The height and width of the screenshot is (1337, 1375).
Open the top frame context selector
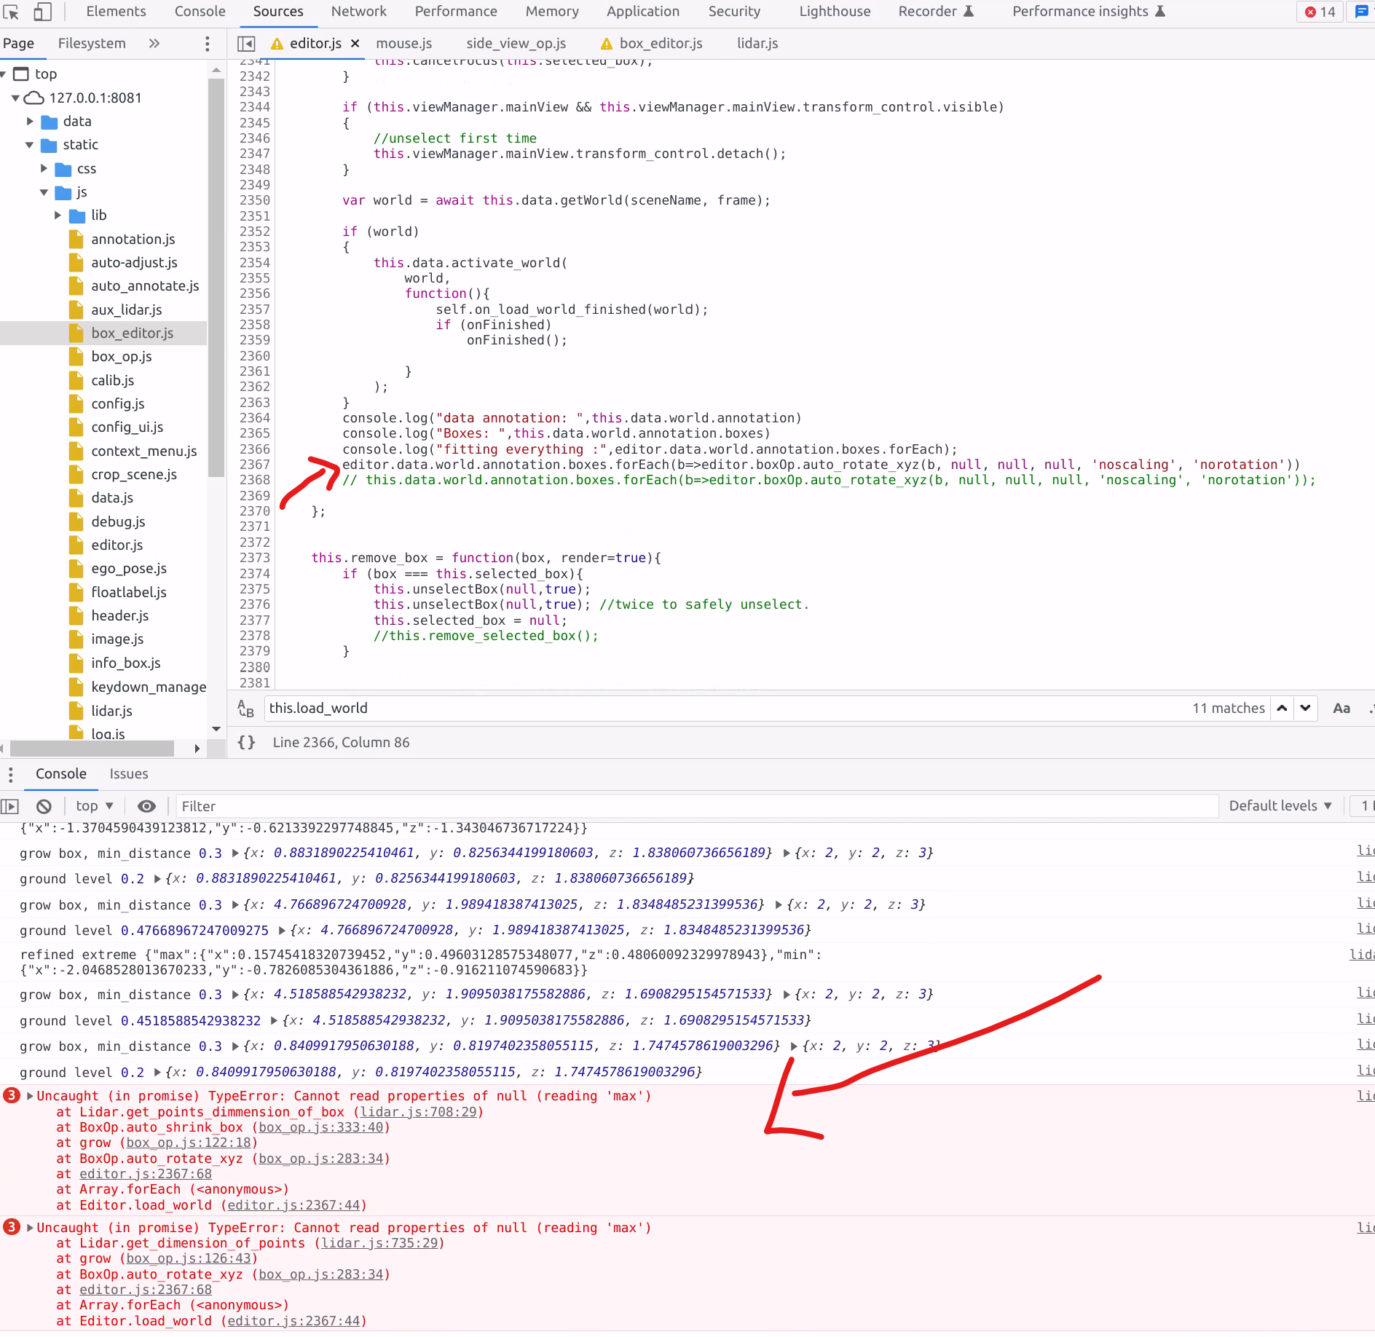[x=93, y=806]
